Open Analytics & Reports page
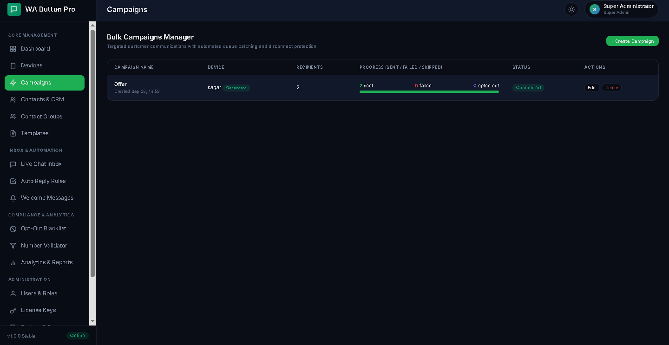The width and height of the screenshot is (669, 345). tap(45, 262)
